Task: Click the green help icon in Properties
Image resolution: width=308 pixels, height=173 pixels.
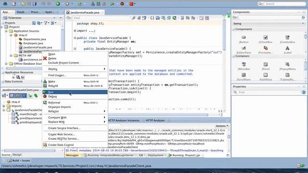Action: (303, 92)
